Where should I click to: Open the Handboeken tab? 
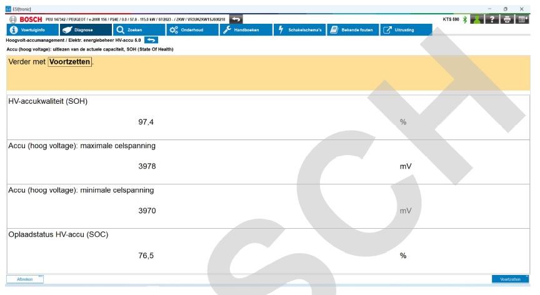pos(245,29)
